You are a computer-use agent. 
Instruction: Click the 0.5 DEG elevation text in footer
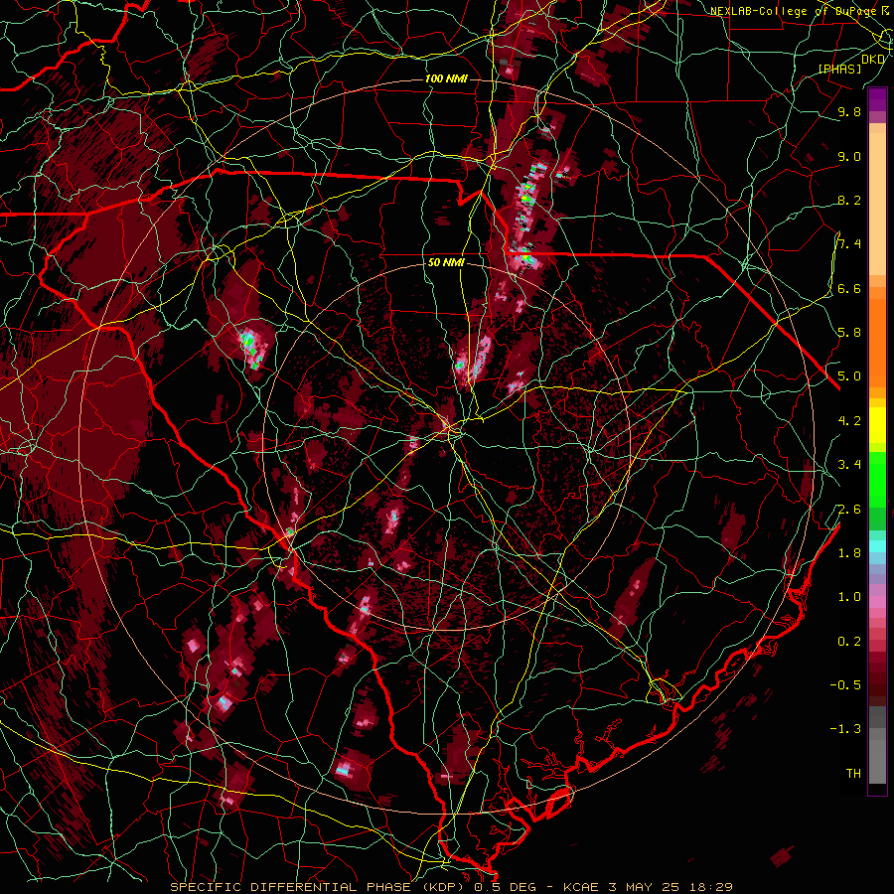tap(504, 887)
